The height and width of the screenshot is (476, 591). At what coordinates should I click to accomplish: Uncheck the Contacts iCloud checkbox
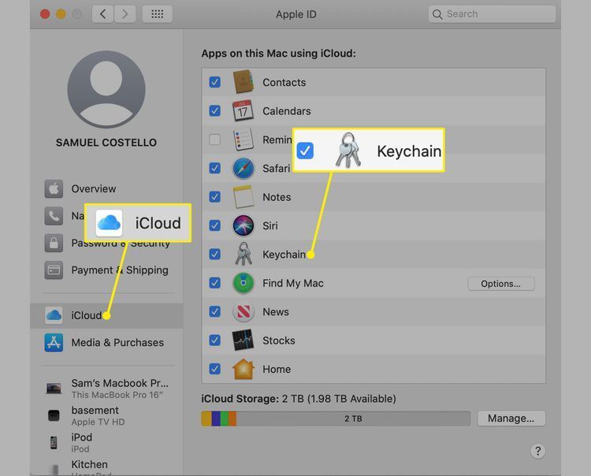(x=214, y=82)
